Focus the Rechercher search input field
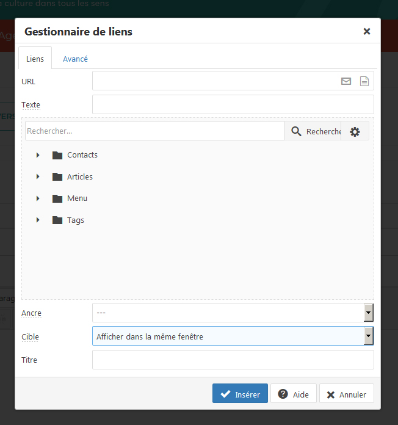This screenshot has width=398, height=425. [154, 131]
